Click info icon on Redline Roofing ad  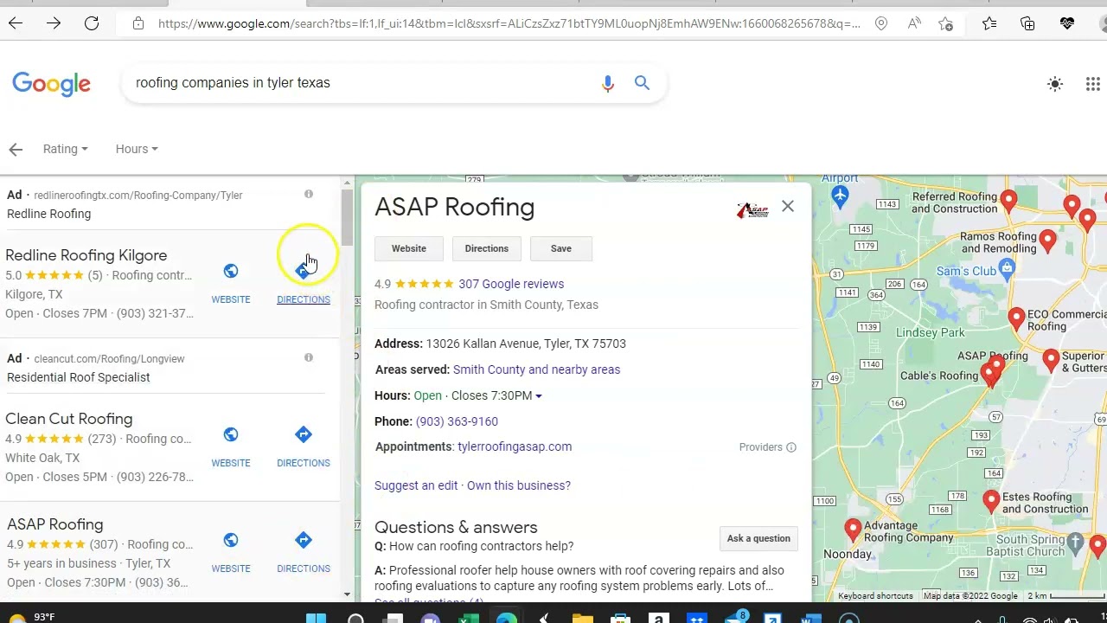pyautogui.click(x=309, y=195)
